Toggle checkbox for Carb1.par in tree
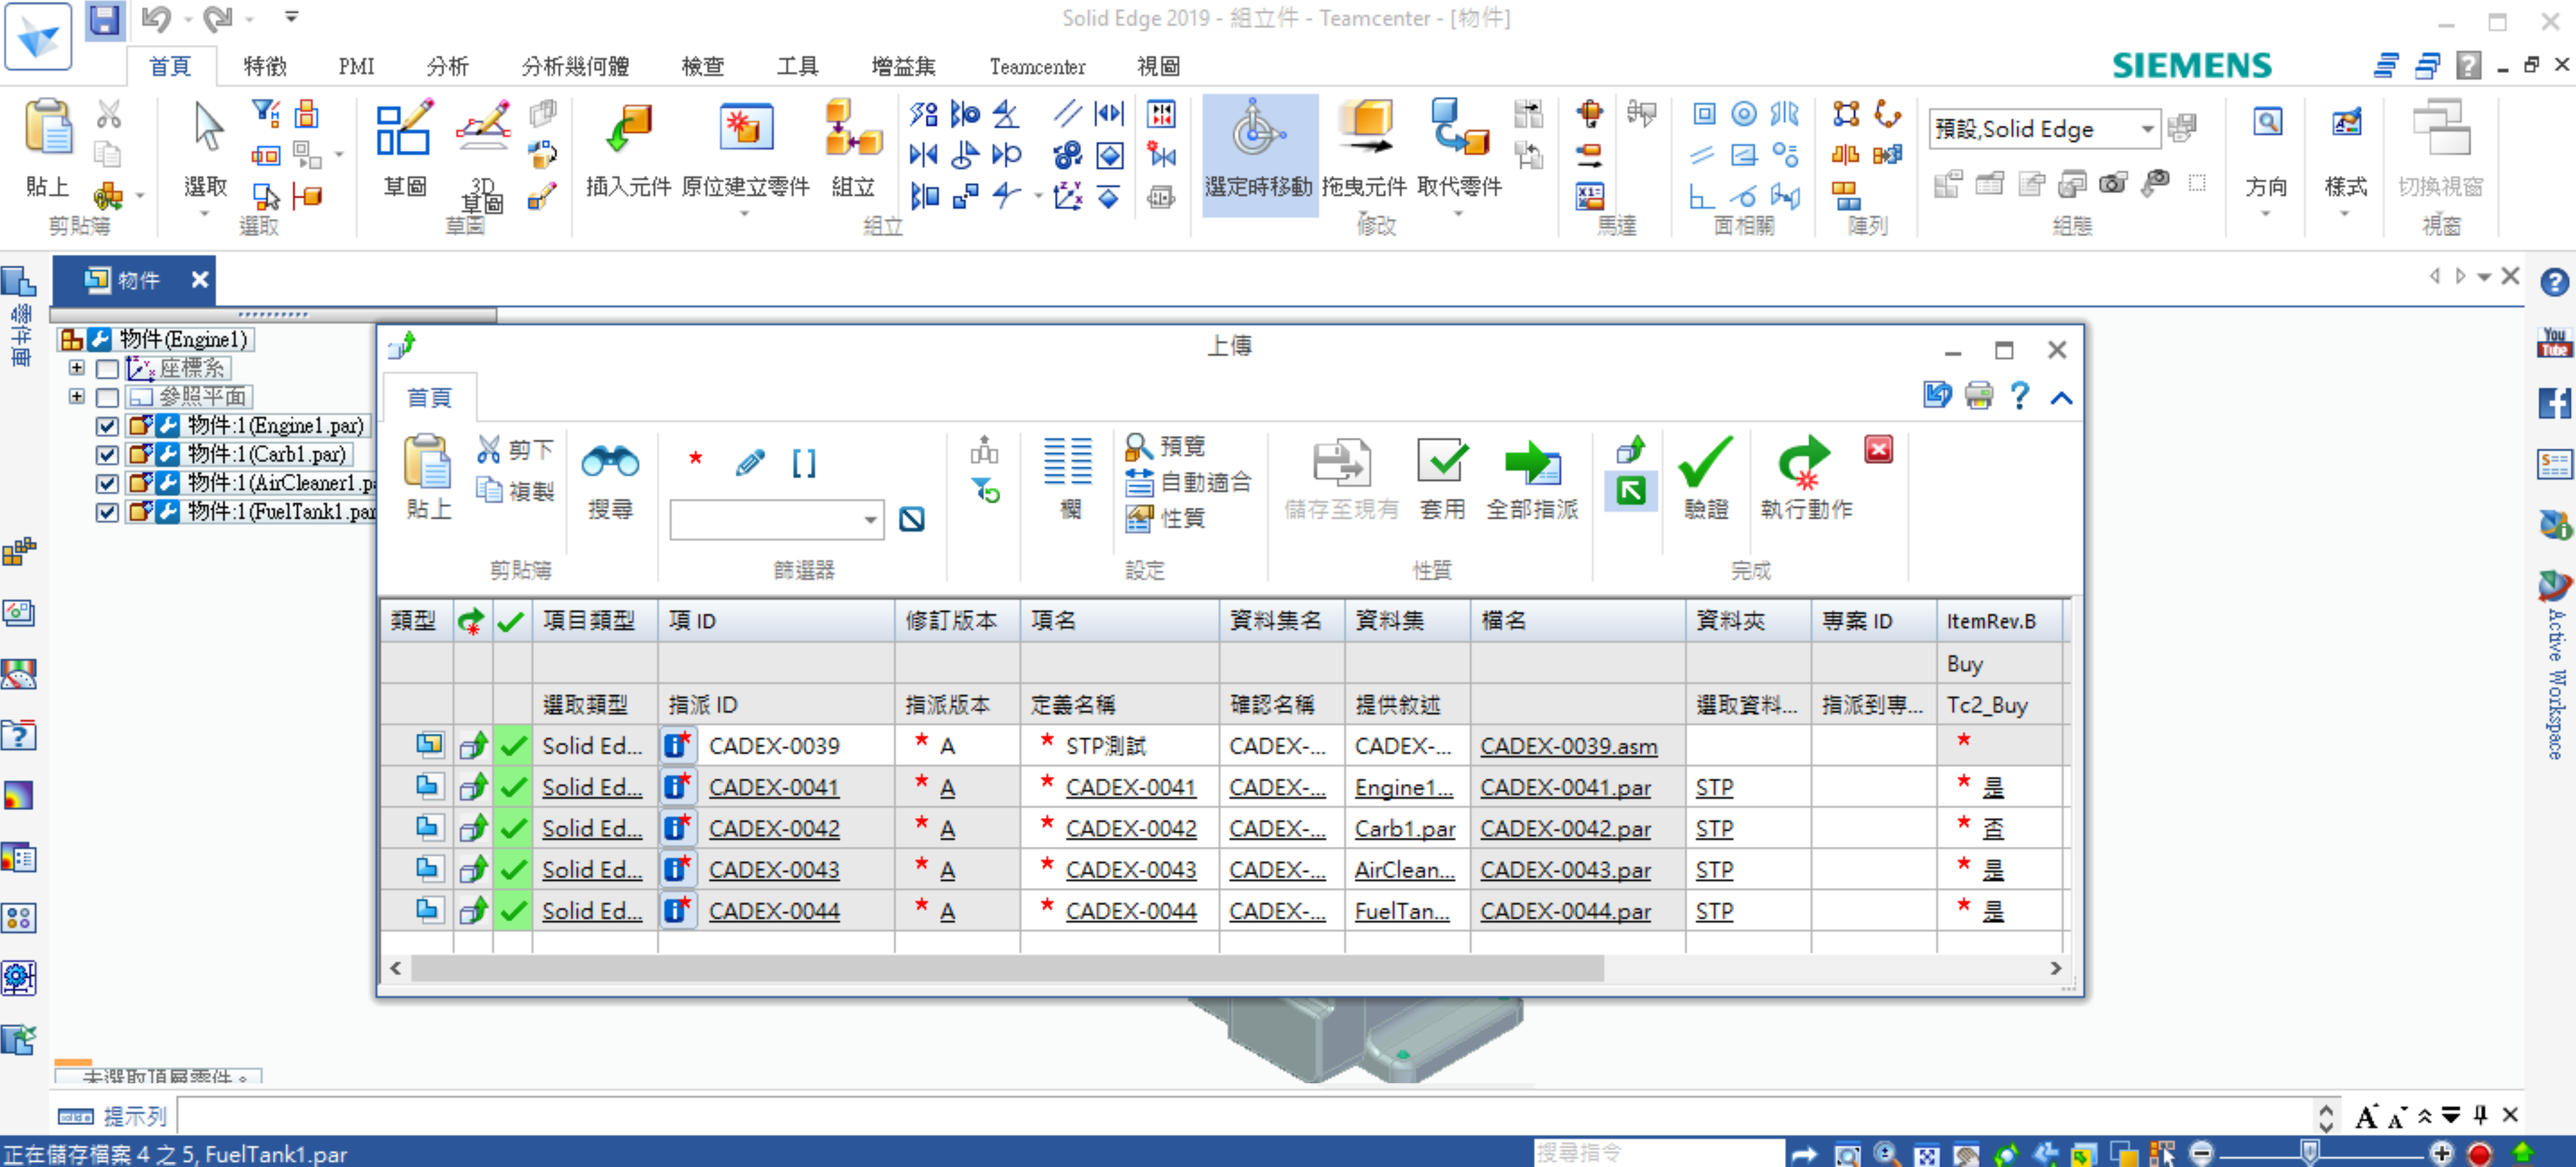Viewport: 2576px width, 1167px height. (x=107, y=454)
